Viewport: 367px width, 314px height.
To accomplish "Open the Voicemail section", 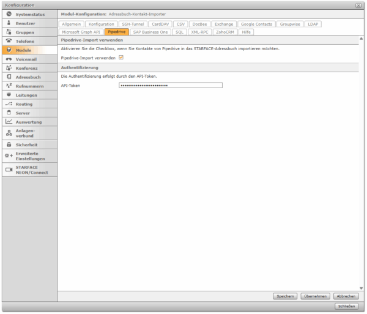I will click(30, 59).
